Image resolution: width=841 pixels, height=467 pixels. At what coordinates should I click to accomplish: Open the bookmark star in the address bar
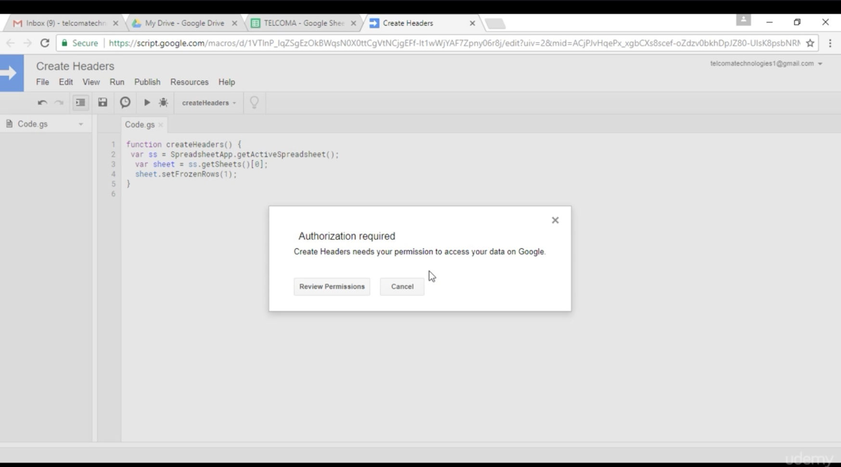click(x=811, y=43)
